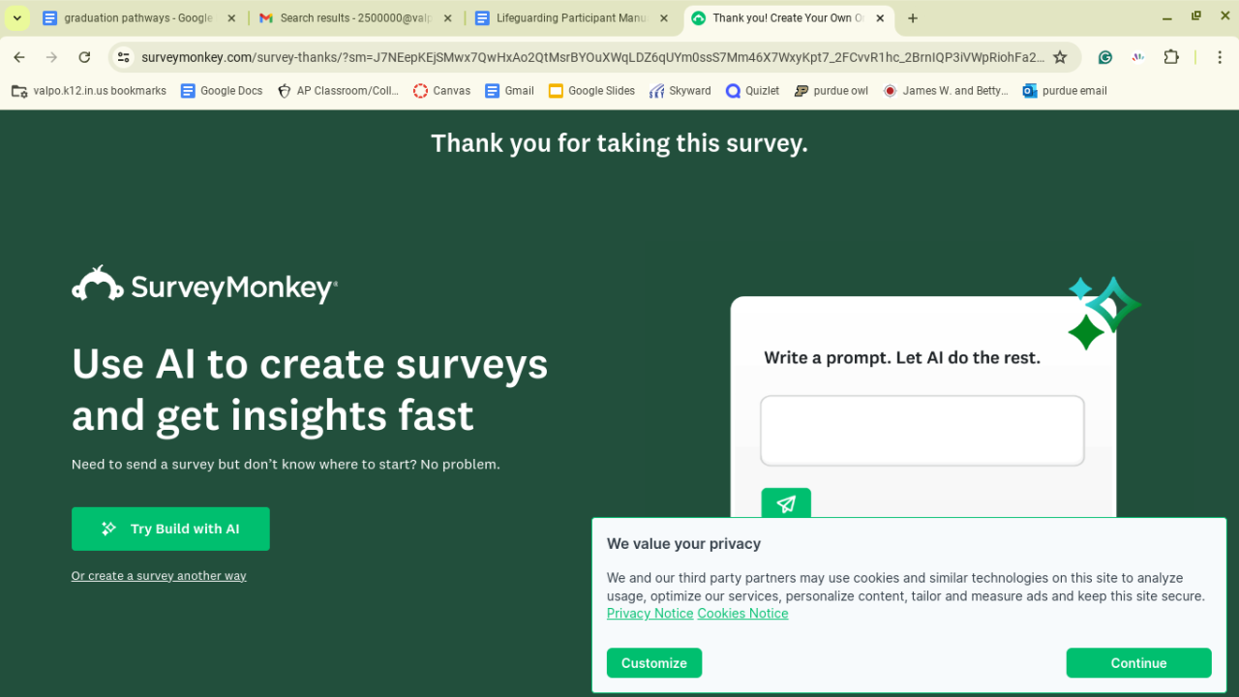
Task: Click the SurveyMonkey logo
Action: pos(204,286)
